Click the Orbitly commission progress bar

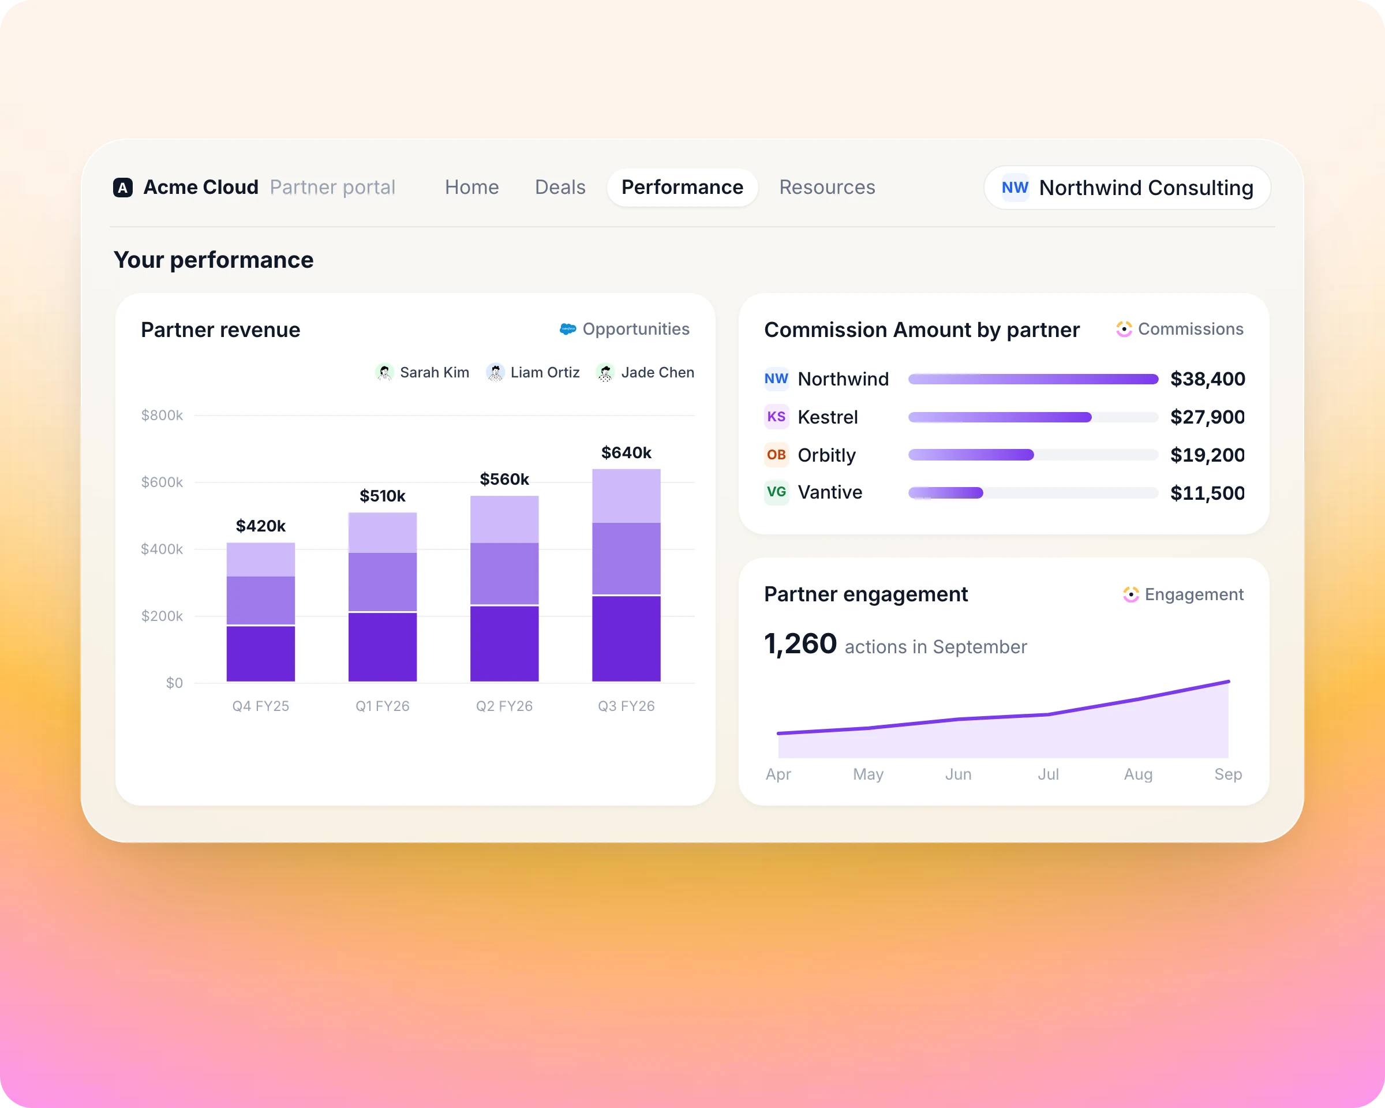click(x=1033, y=455)
